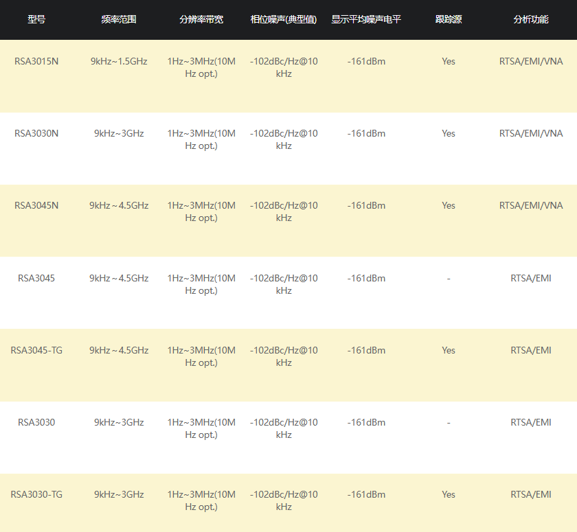The image size is (577, 532).
Task: Select resolution bandwidth cell in RSA3030 row
Action: click(x=201, y=428)
